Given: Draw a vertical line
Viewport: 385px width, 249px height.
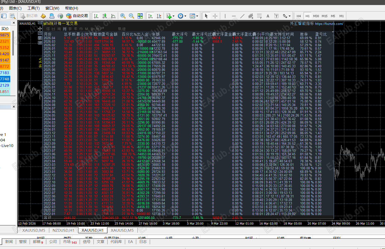Looking at the screenshot, I should pyautogui.click(x=225, y=16).
